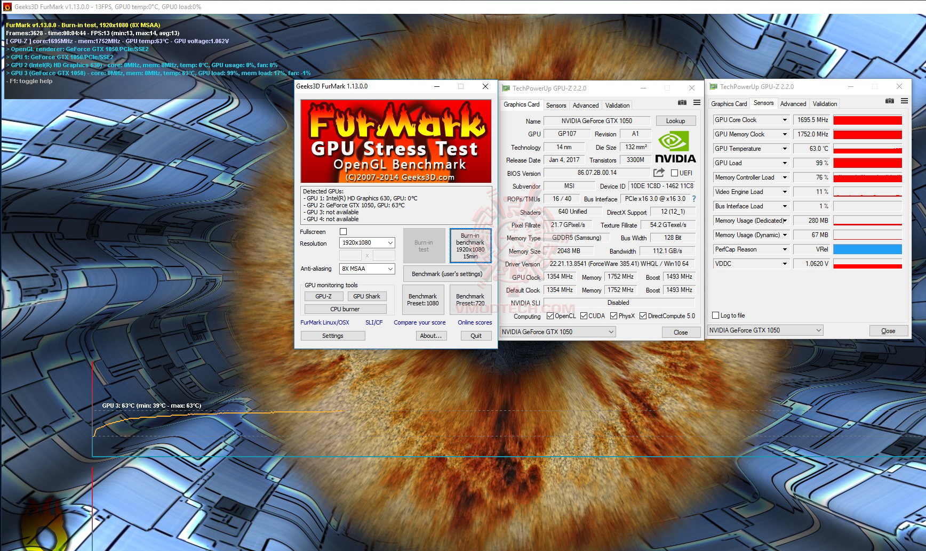This screenshot has width=926, height=551.
Task: Switch to Graphics Card tab in GPU-Z Sensors window
Action: pos(729,104)
